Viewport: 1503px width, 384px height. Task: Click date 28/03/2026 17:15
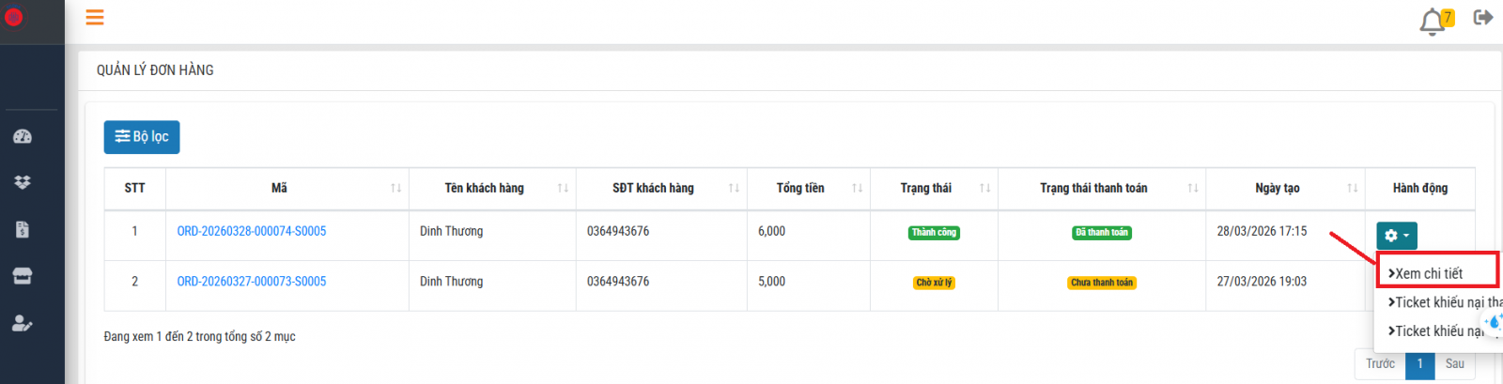click(x=1262, y=231)
